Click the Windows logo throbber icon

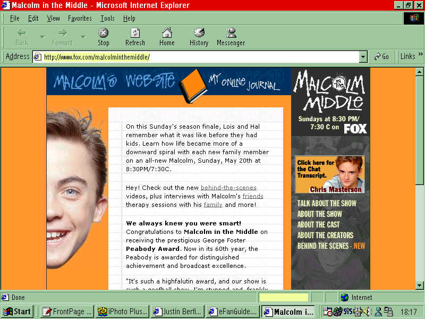tap(414, 19)
